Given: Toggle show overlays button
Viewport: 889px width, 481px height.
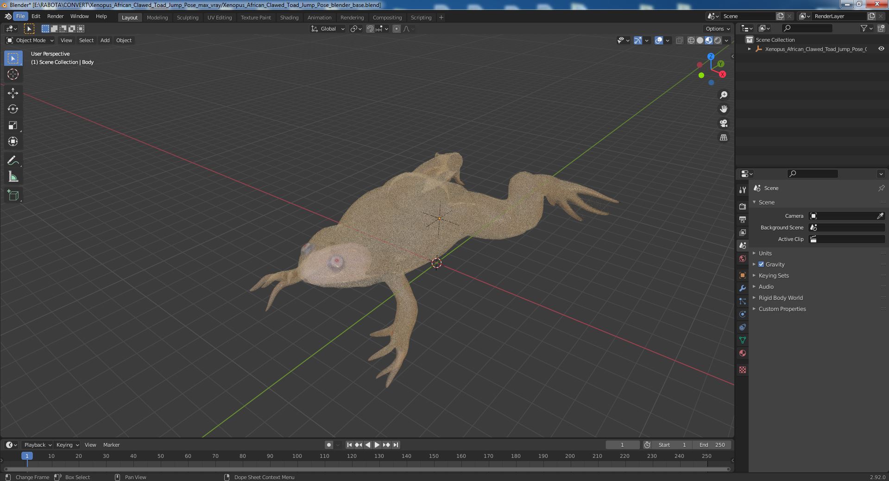Looking at the screenshot, I should [x=659, y=40].
